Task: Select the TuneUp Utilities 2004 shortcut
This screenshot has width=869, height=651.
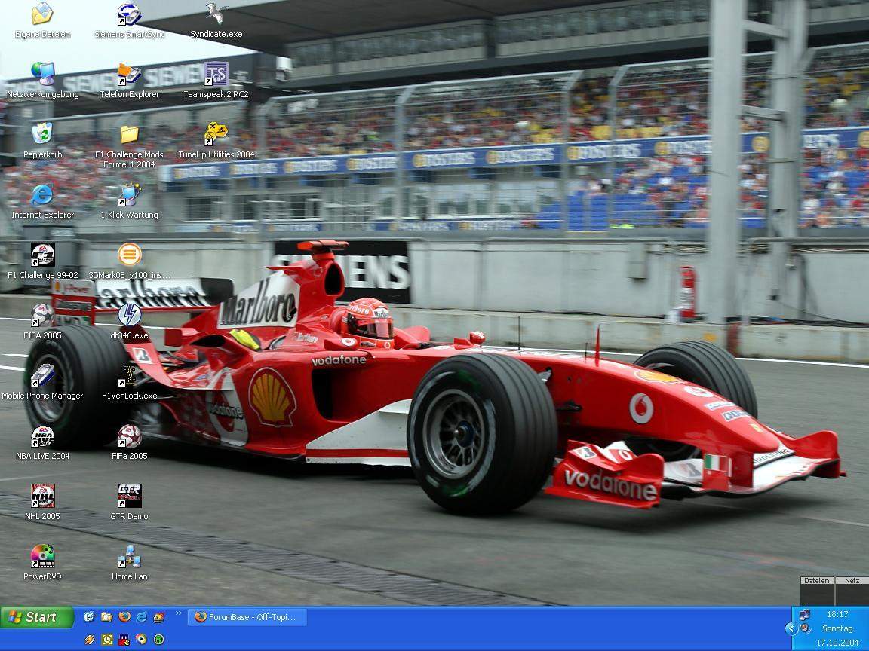Action: pos(216,141)
